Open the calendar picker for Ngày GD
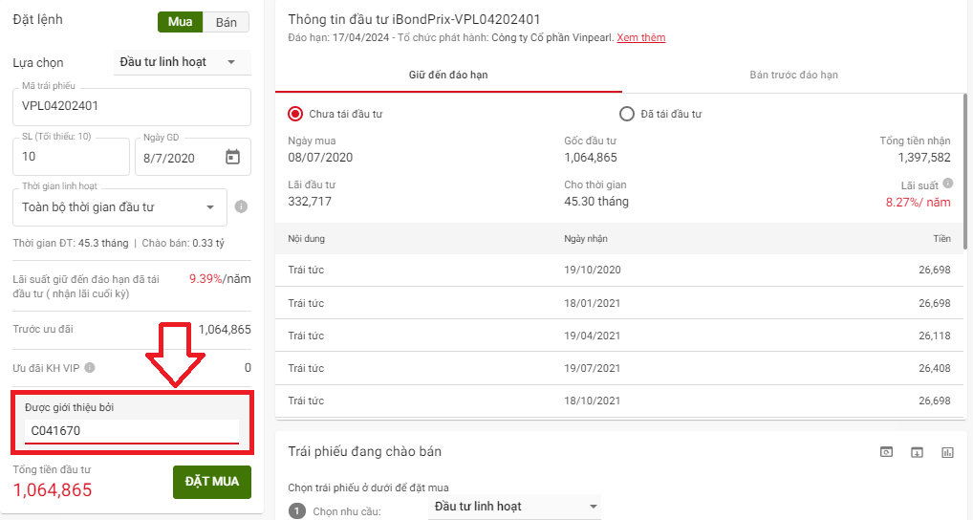Image resolution: width=973 pixels, height=520 pixels. tap(232, 158)
